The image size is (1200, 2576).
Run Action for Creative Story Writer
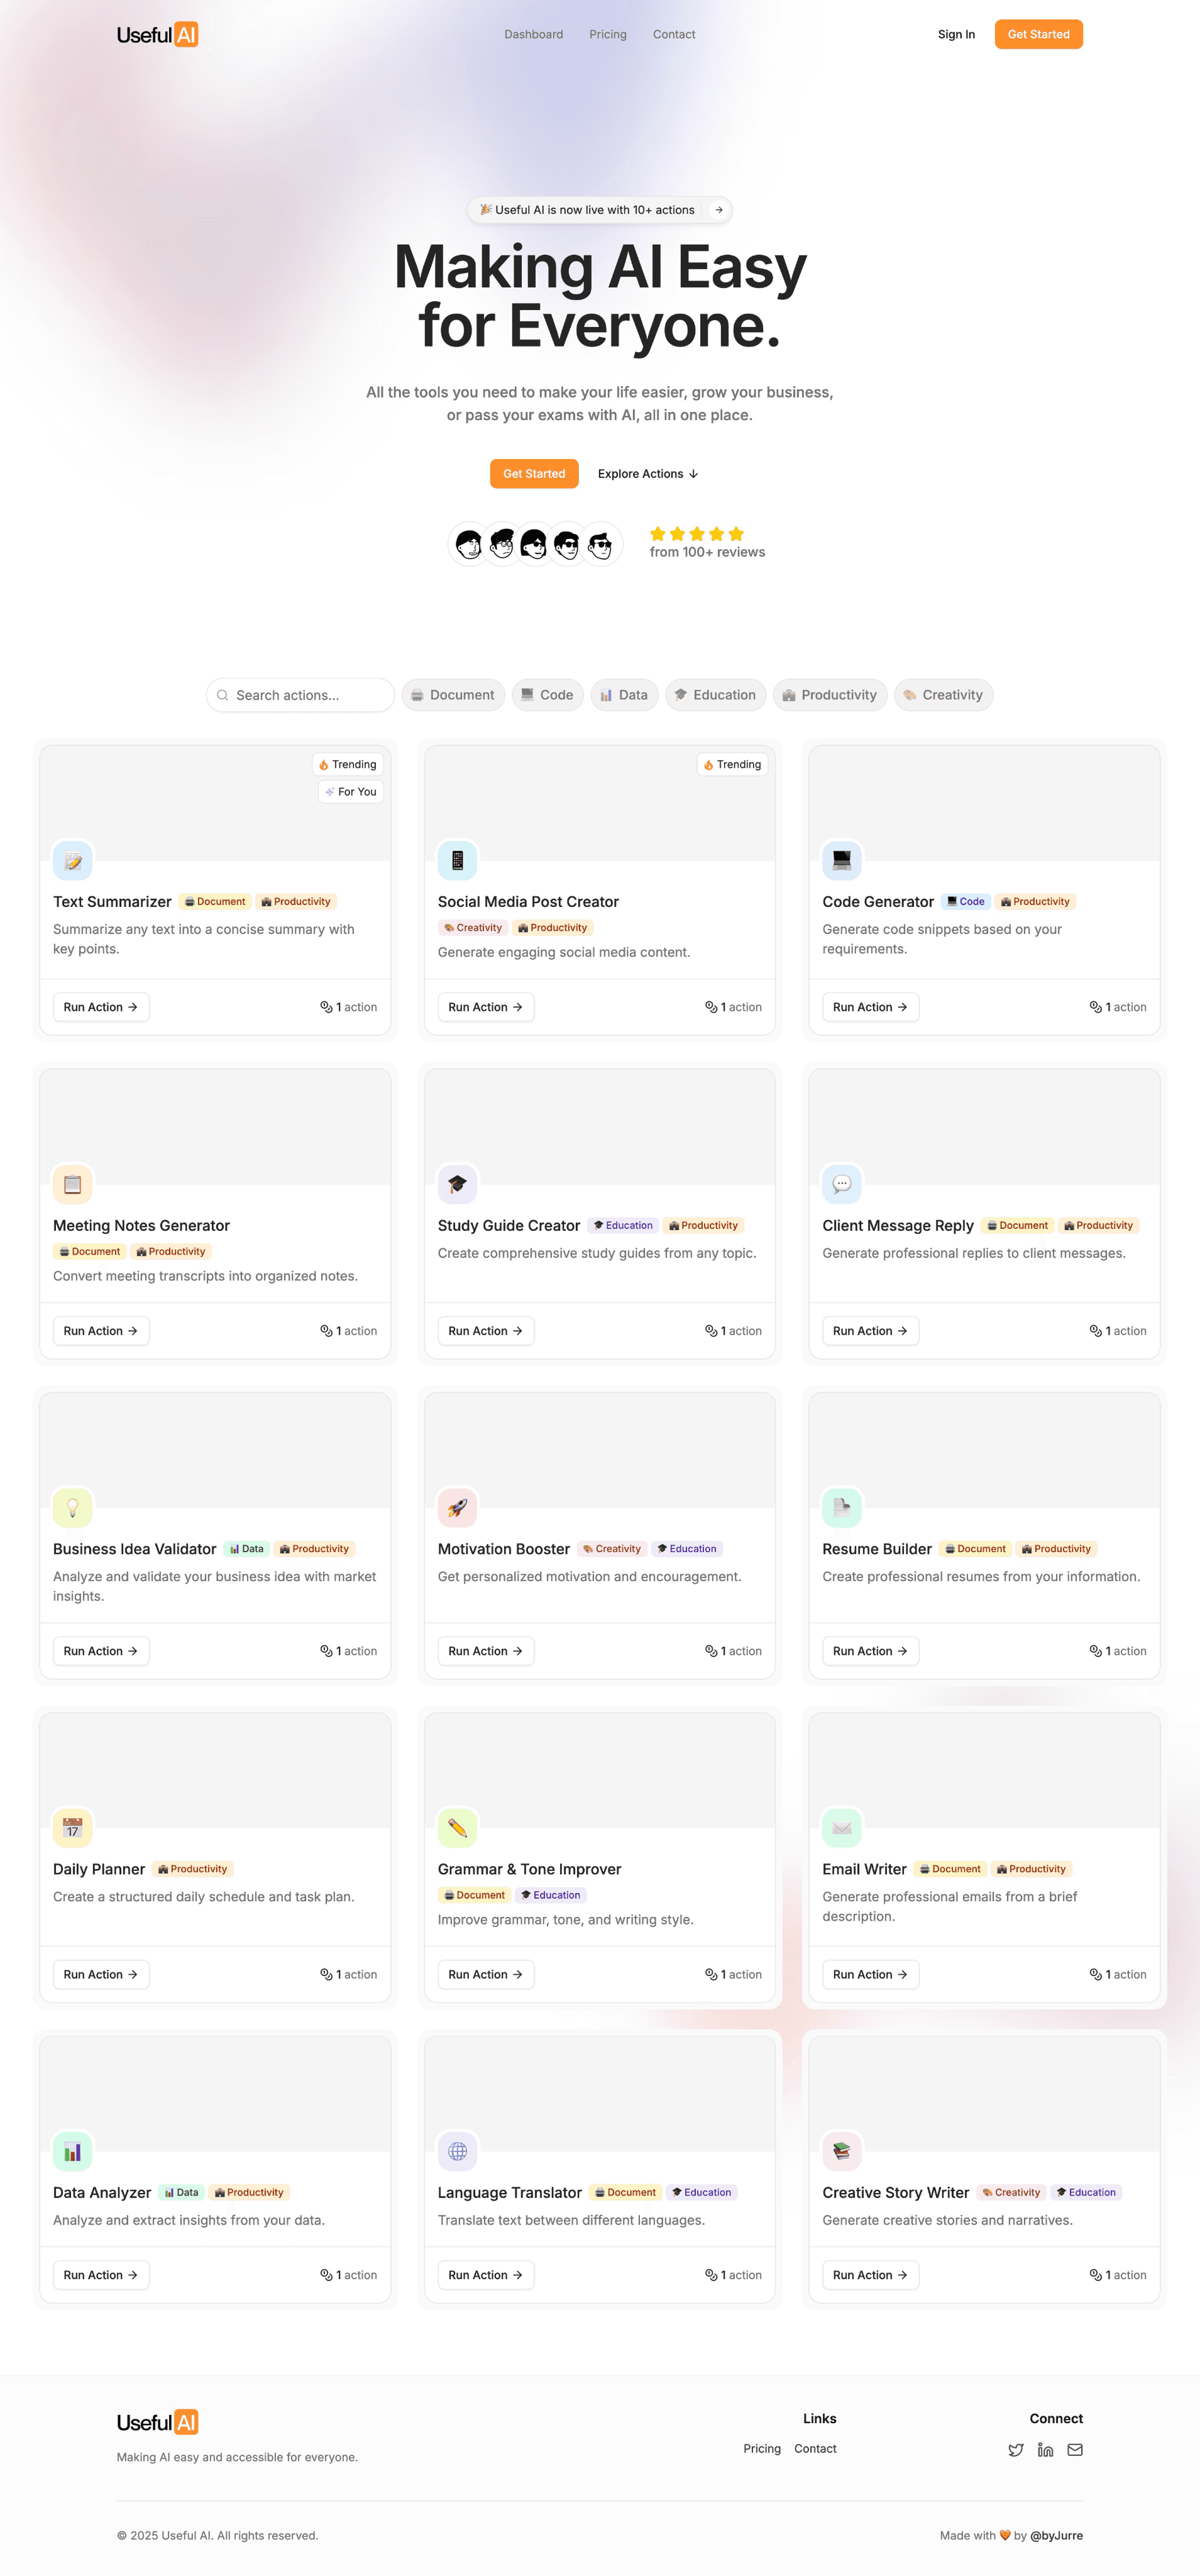(870, 2275)
